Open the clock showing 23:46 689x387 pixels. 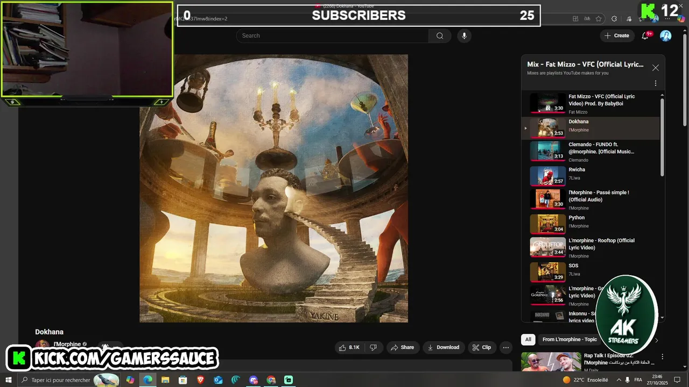[657, 380]
